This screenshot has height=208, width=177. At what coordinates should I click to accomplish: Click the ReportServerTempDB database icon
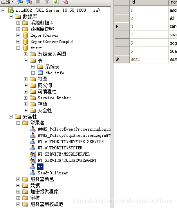[25, 41]
